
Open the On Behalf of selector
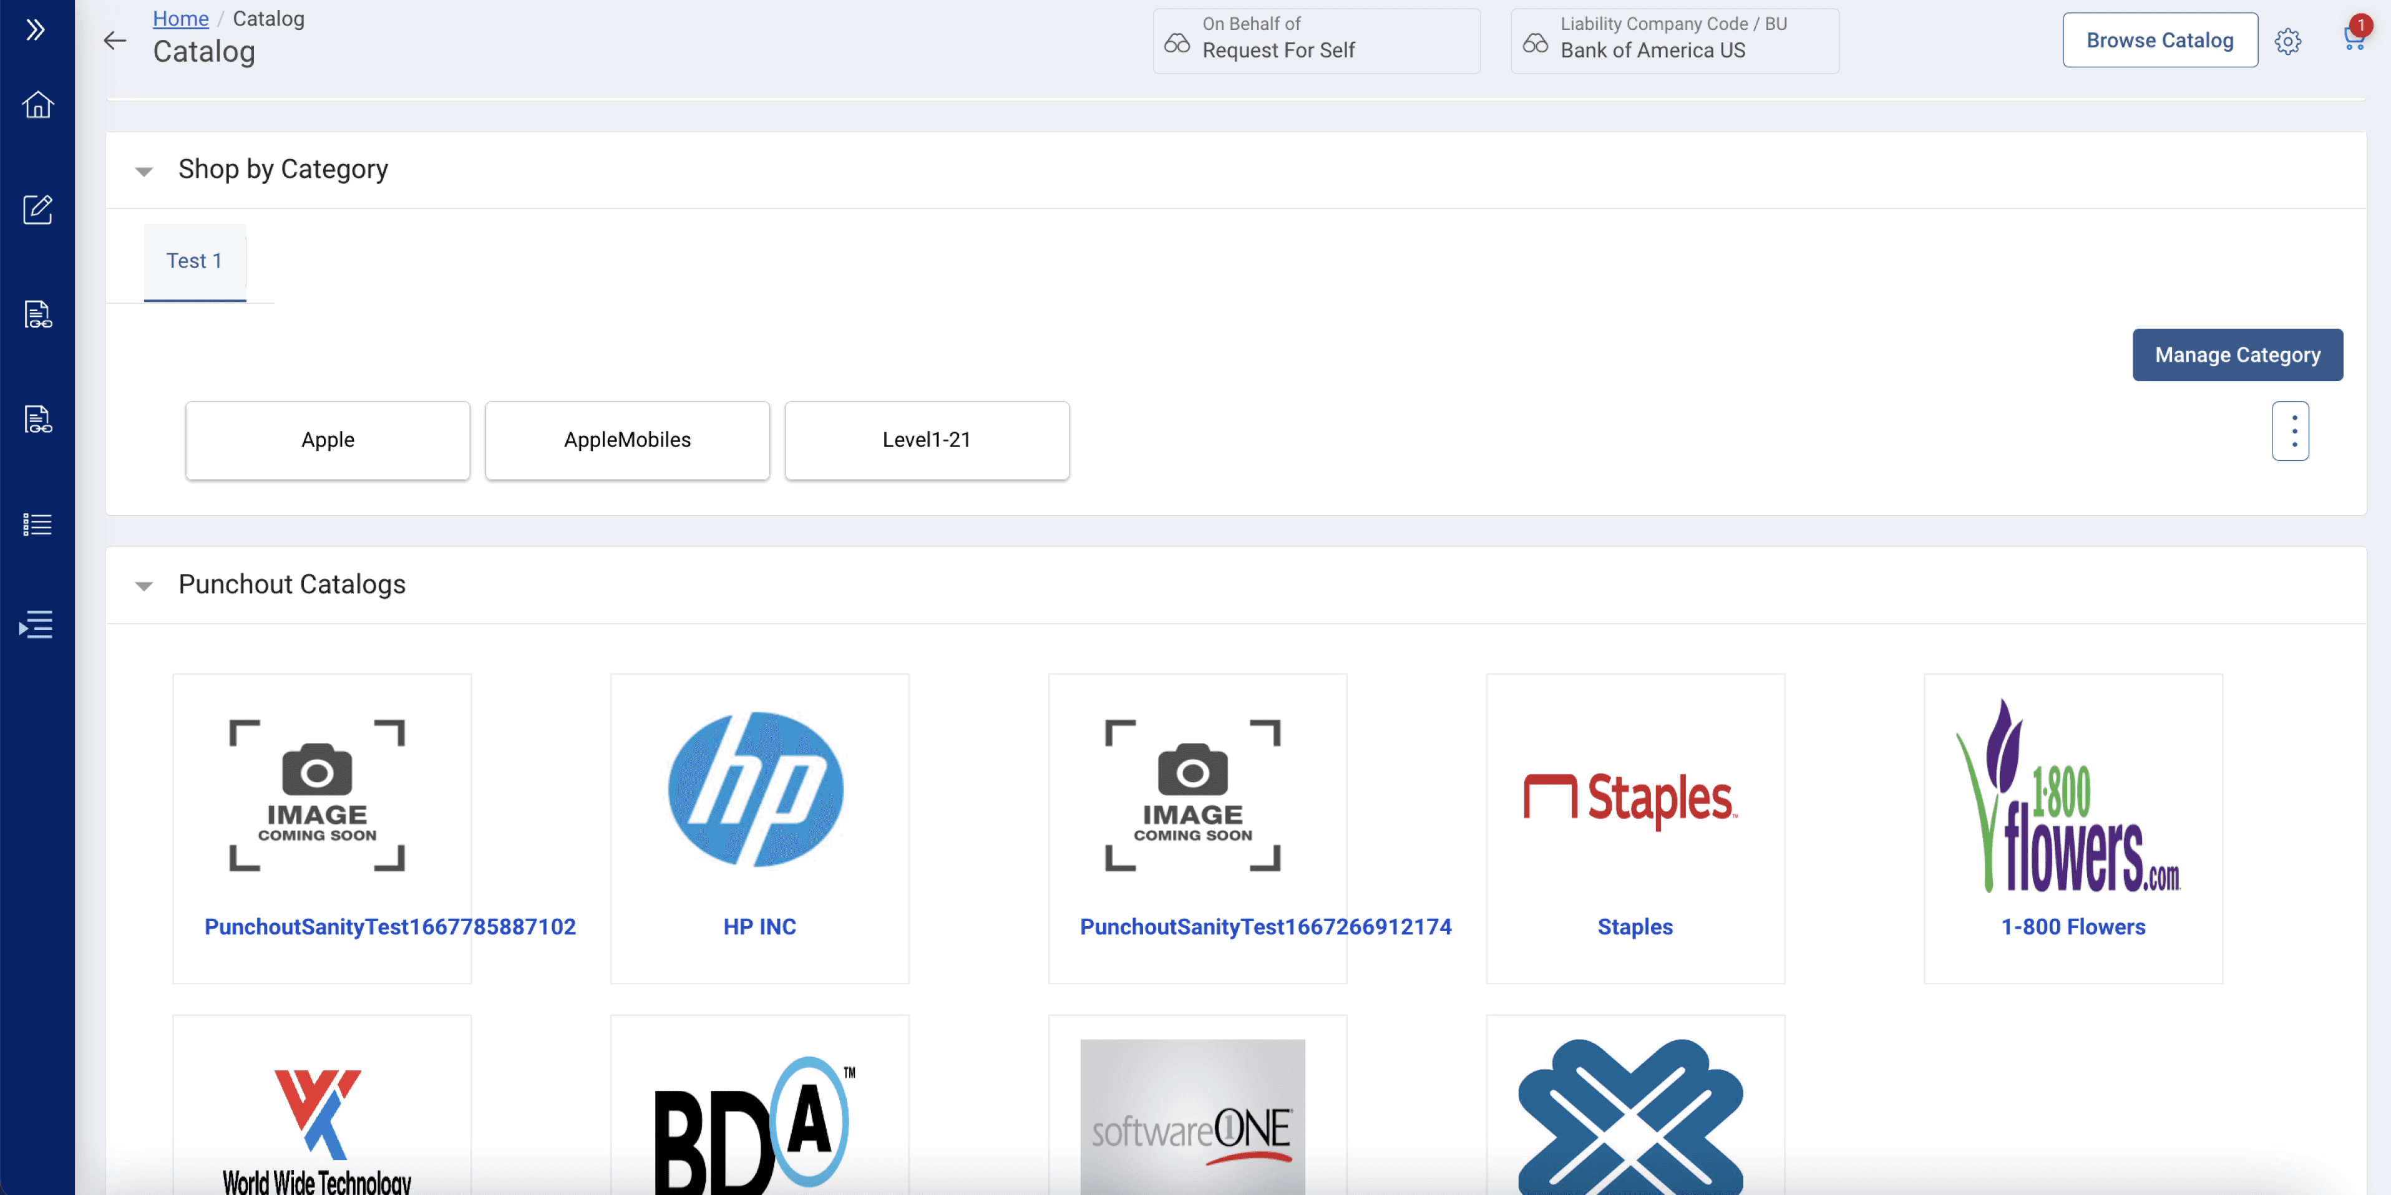click(1315, 41)
